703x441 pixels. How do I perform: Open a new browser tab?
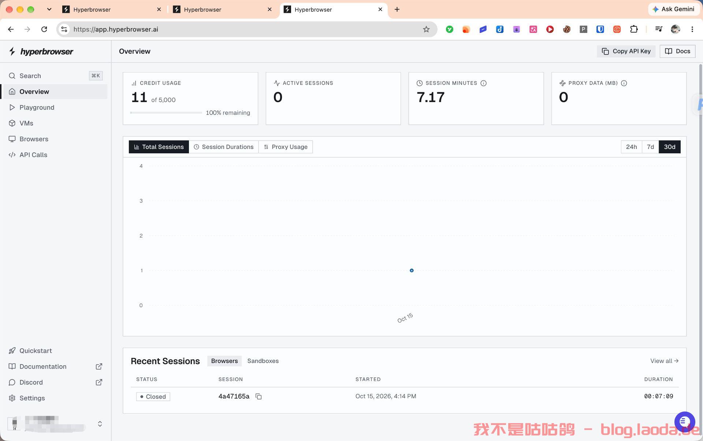[397, 10]
